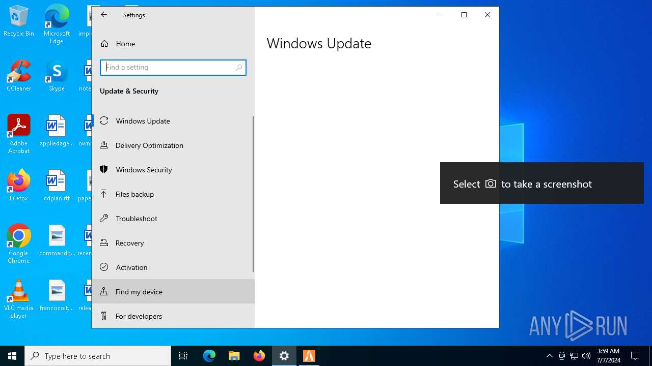This screenshot has height=366, width=652.
Task: Select the commandp image file
Action: pos(57,240)
